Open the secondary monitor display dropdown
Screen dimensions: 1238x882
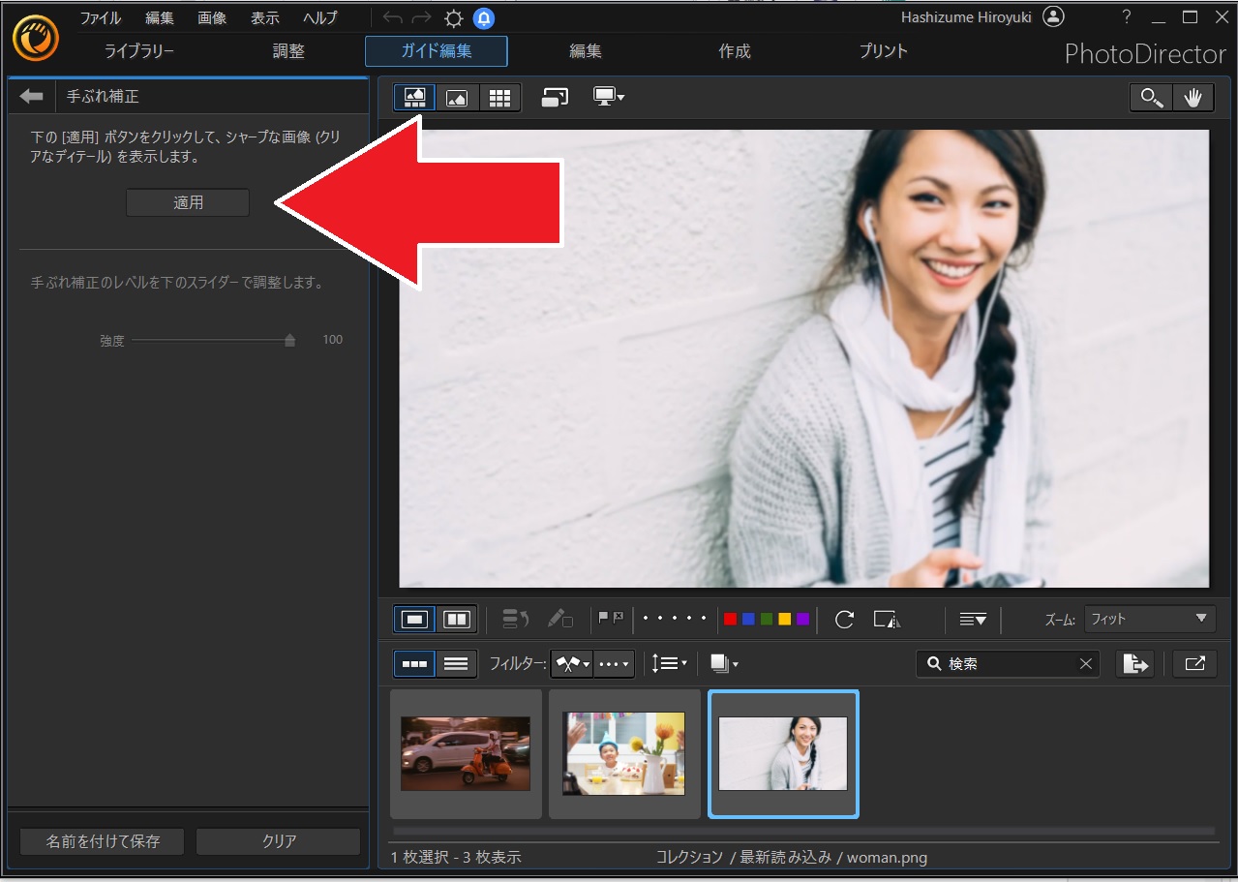pos(609,97)
